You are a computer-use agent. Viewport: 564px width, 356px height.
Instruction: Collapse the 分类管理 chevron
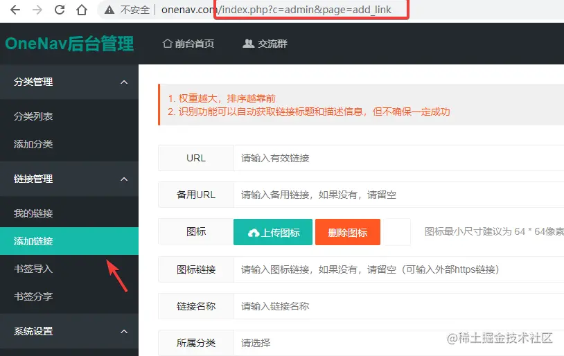tap(124, 82)
